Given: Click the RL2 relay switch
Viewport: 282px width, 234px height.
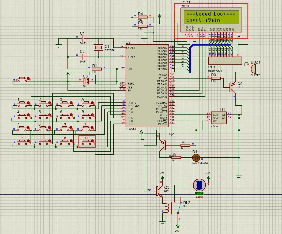Looking at the screenshot, I should pos(178,207).
